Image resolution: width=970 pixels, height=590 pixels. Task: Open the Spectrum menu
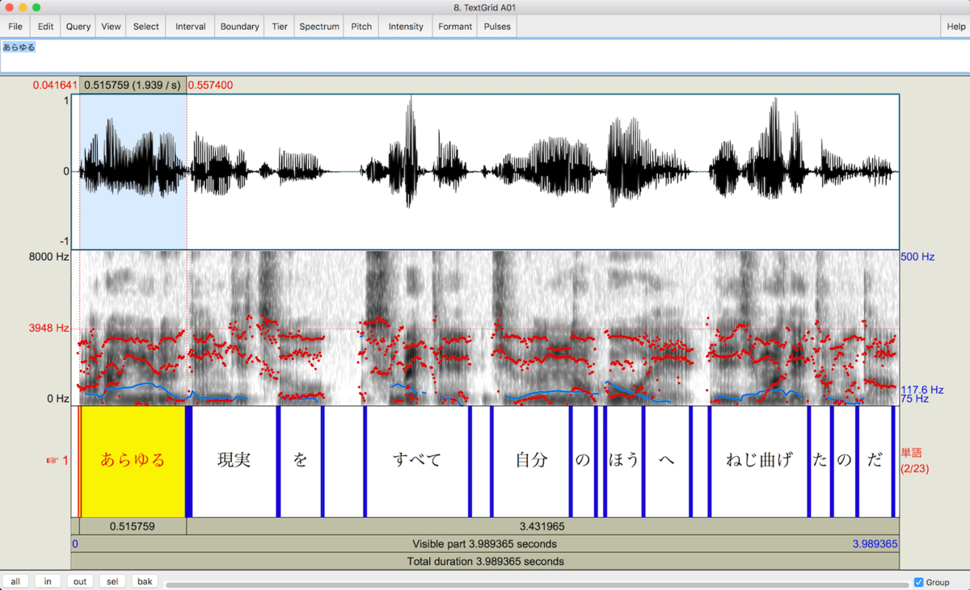[x=319, y=27]
